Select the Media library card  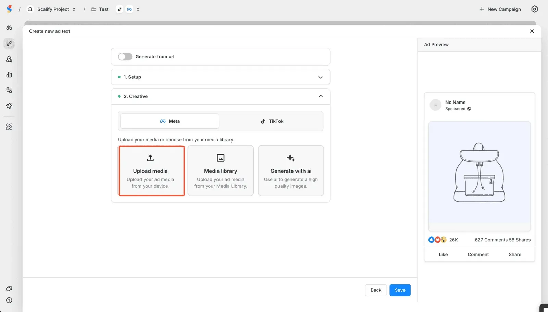coord(221,171)
